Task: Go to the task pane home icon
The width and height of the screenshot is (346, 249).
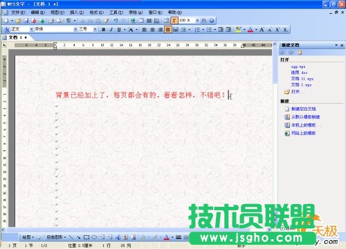Action: (300, 53)
